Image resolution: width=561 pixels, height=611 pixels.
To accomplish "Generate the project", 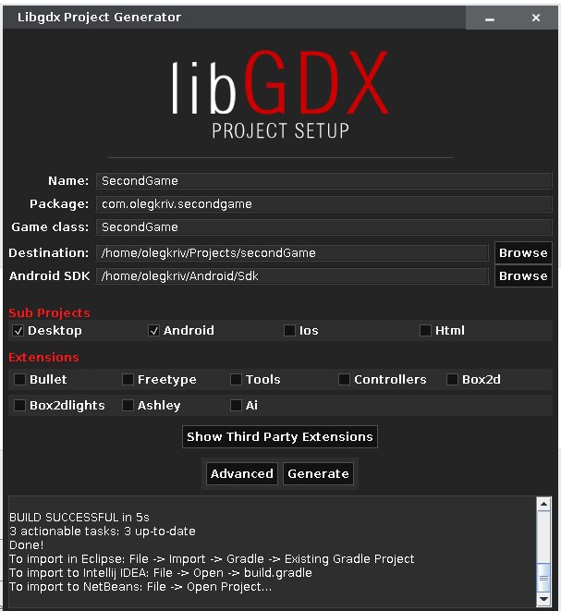I will (x=318, y=474).
